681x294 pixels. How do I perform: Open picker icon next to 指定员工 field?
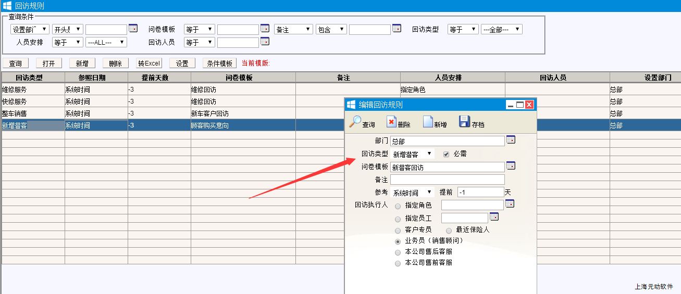(x=494, y=216)
